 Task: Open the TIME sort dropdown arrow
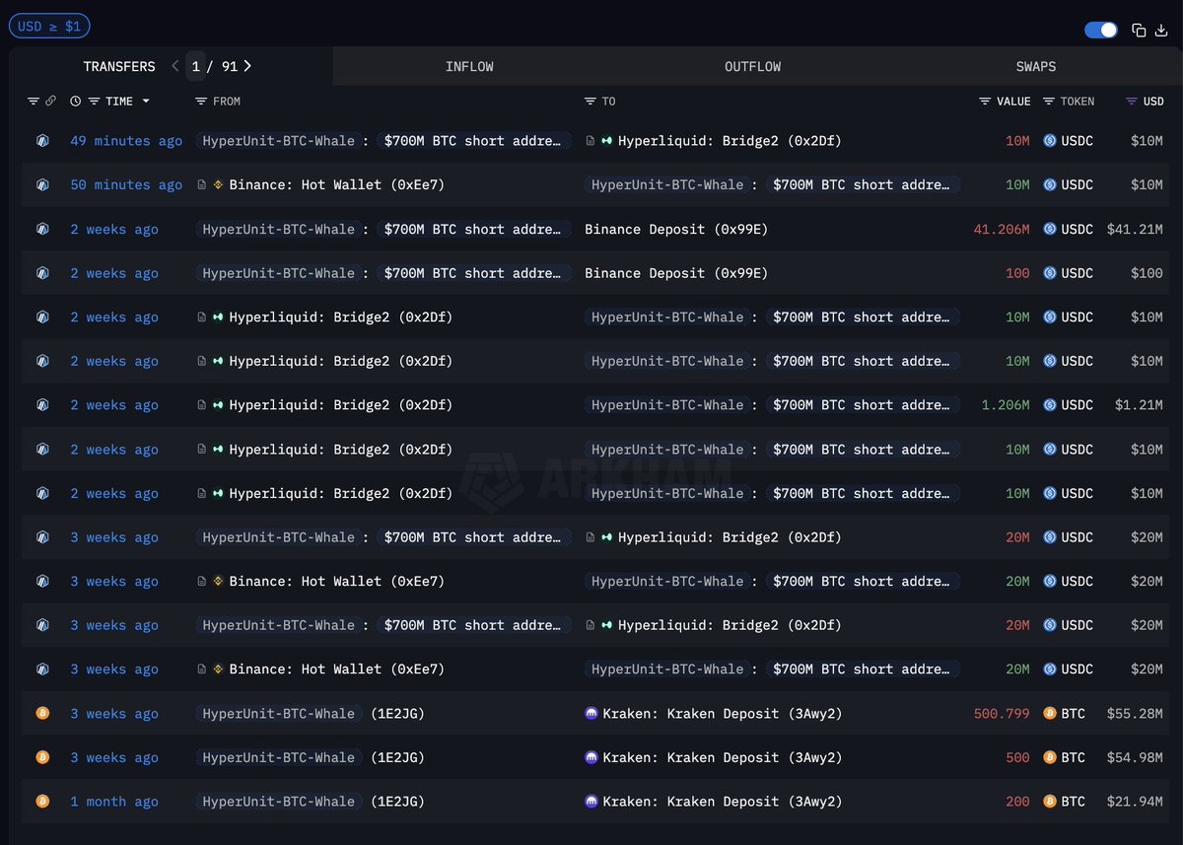[146, 102]
